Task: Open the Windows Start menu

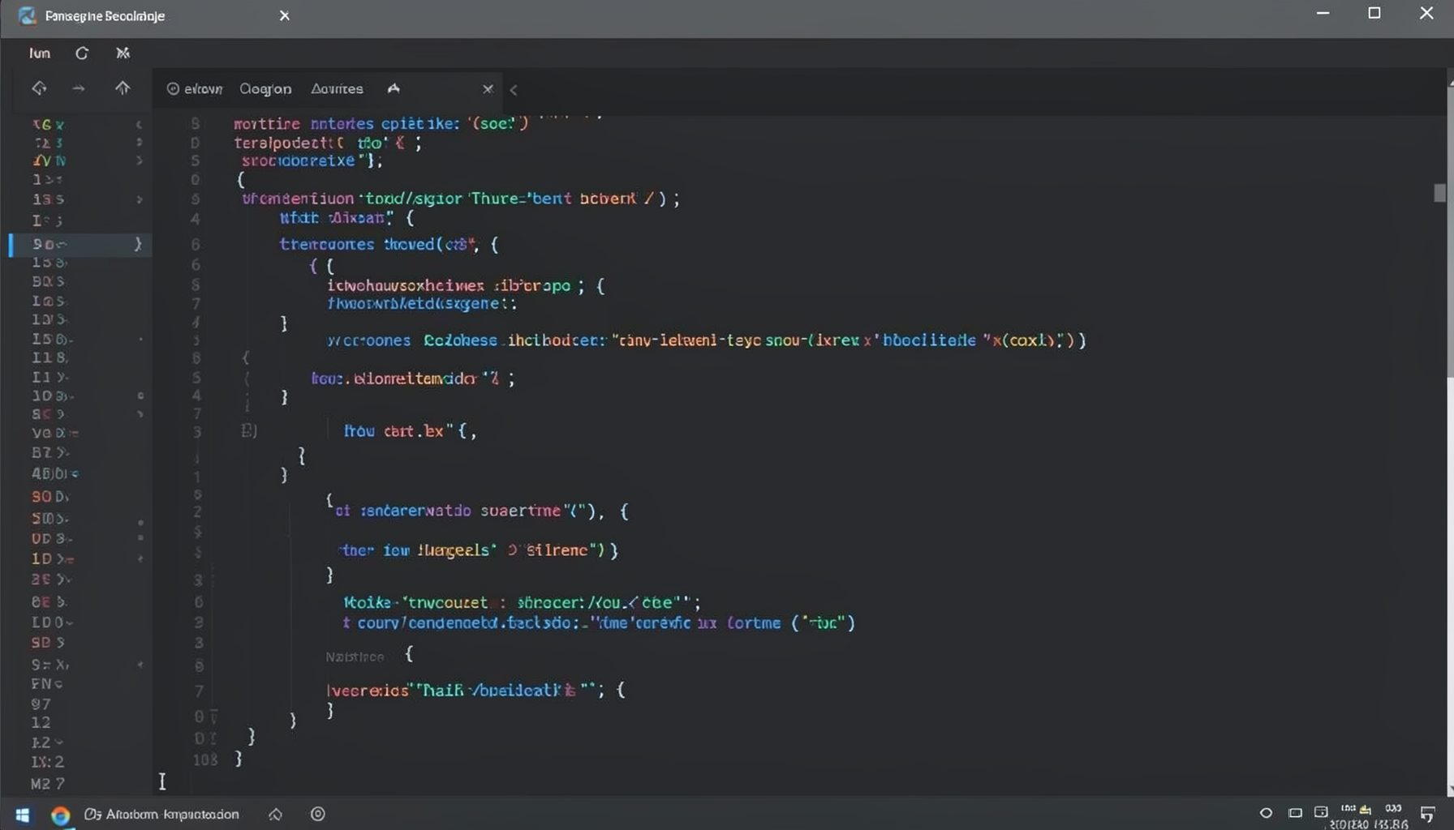Action: click(x=23, y=815)
